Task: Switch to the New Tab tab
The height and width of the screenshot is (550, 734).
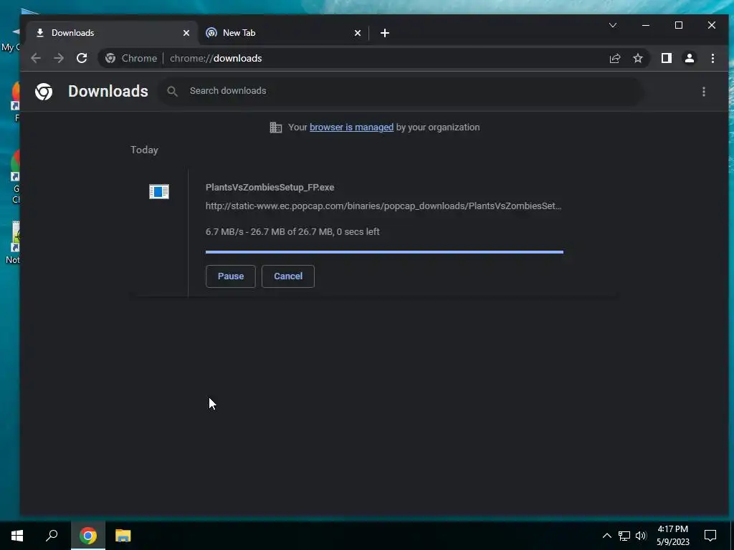Action: click(x=284, y=33)
